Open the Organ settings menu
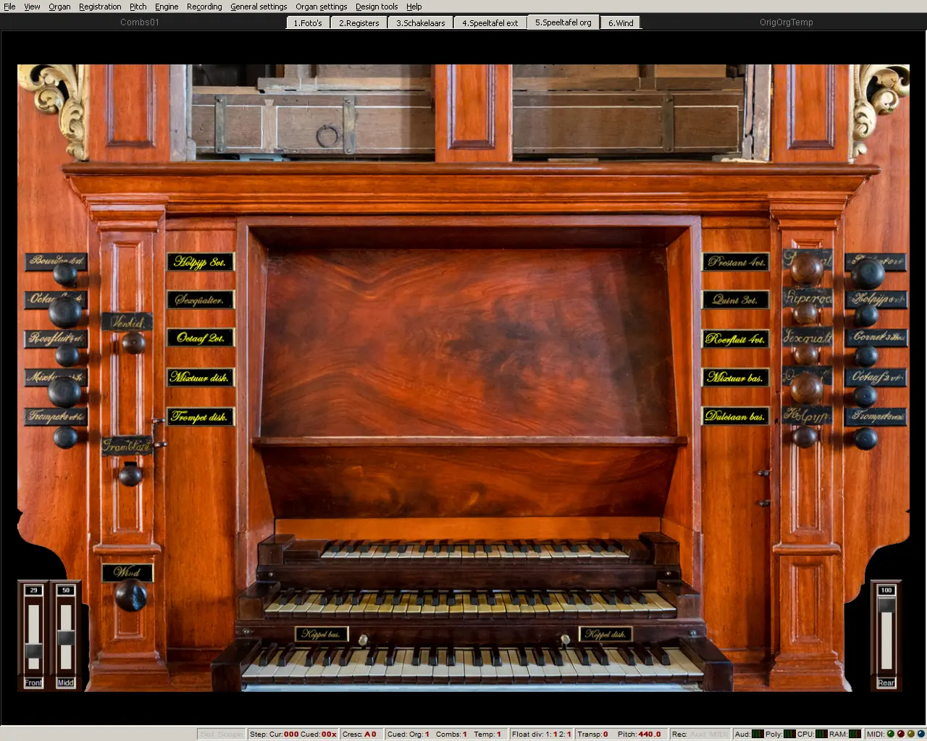Viewport: 927px width, 741px height. pyautogui.click(x=321, y=7)
